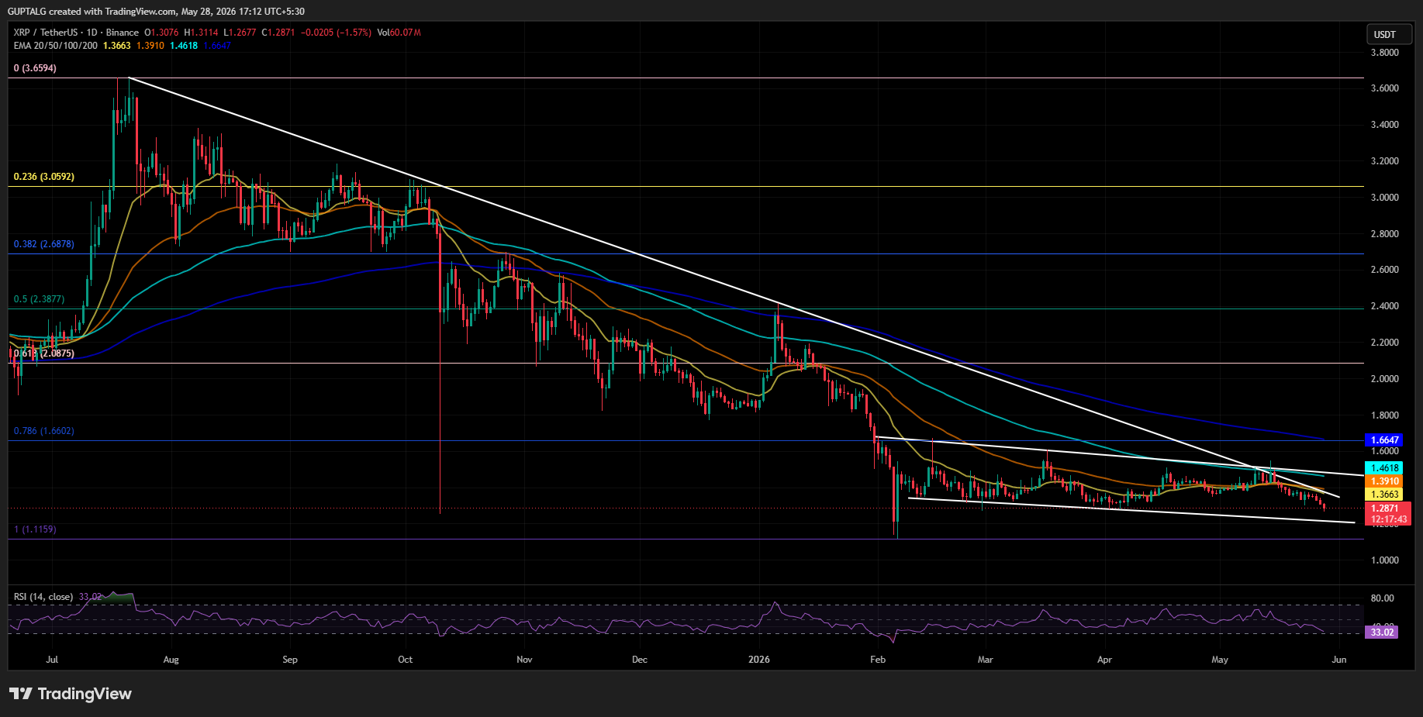Click the Fib label 0.786 (1.6602)
This screenshot has width=1423, height=717.
(44, 431)
